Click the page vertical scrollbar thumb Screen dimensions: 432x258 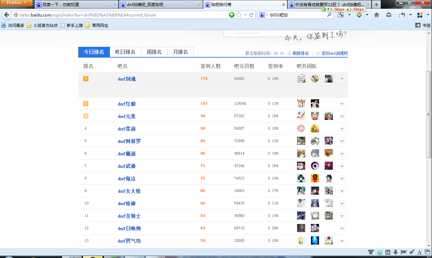click(x=429, y=115)
